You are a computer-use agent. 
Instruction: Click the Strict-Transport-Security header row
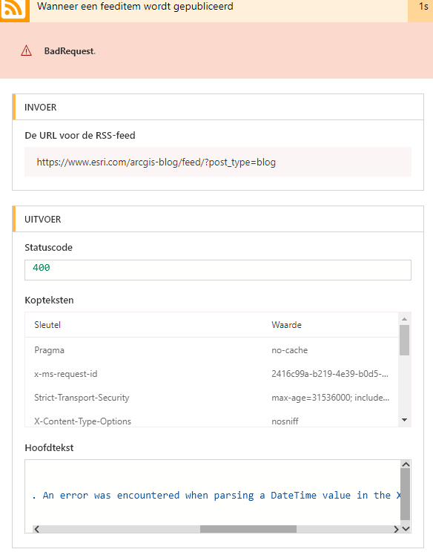[x=212, y=398]
